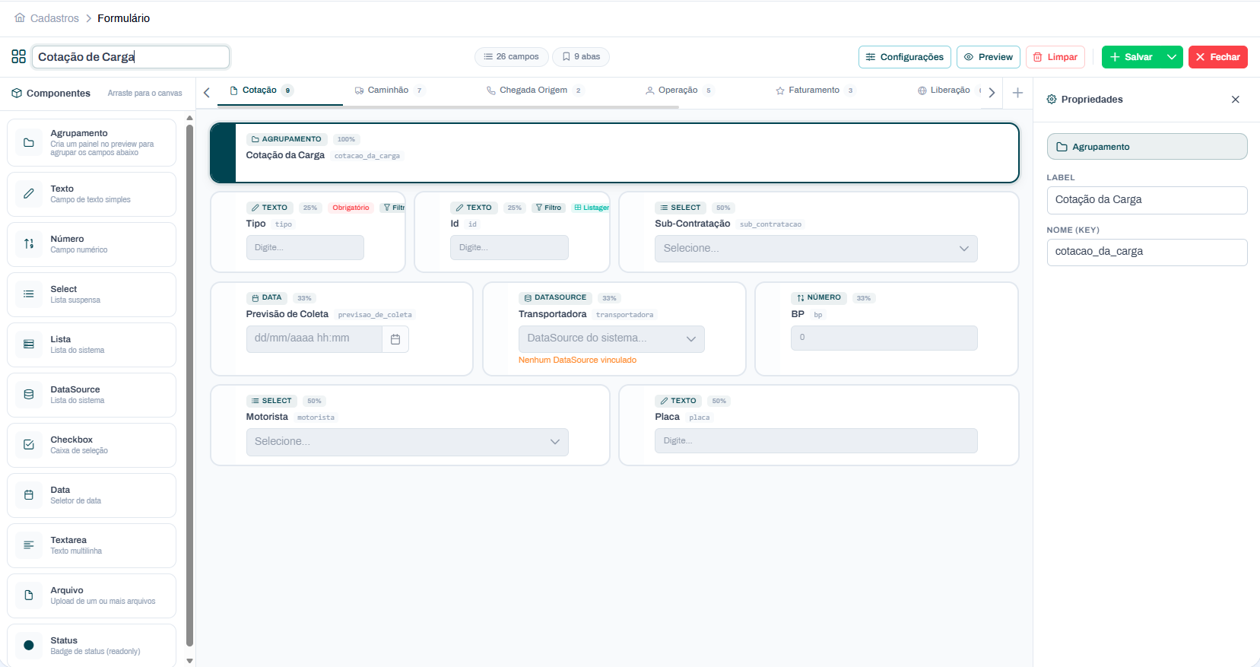
Task: Add a new tab with the plus icon
Action: click(1017, 93)
